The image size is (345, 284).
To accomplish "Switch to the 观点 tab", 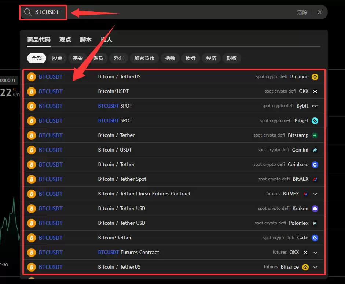I will [65, 40].
